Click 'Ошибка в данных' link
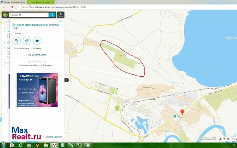This screenshot has width=237, height=148. pyautogui.click(x=54, y=137)
